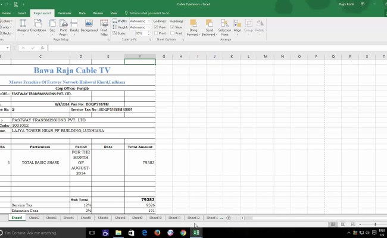Switch to Normal view in status bar

333,224
